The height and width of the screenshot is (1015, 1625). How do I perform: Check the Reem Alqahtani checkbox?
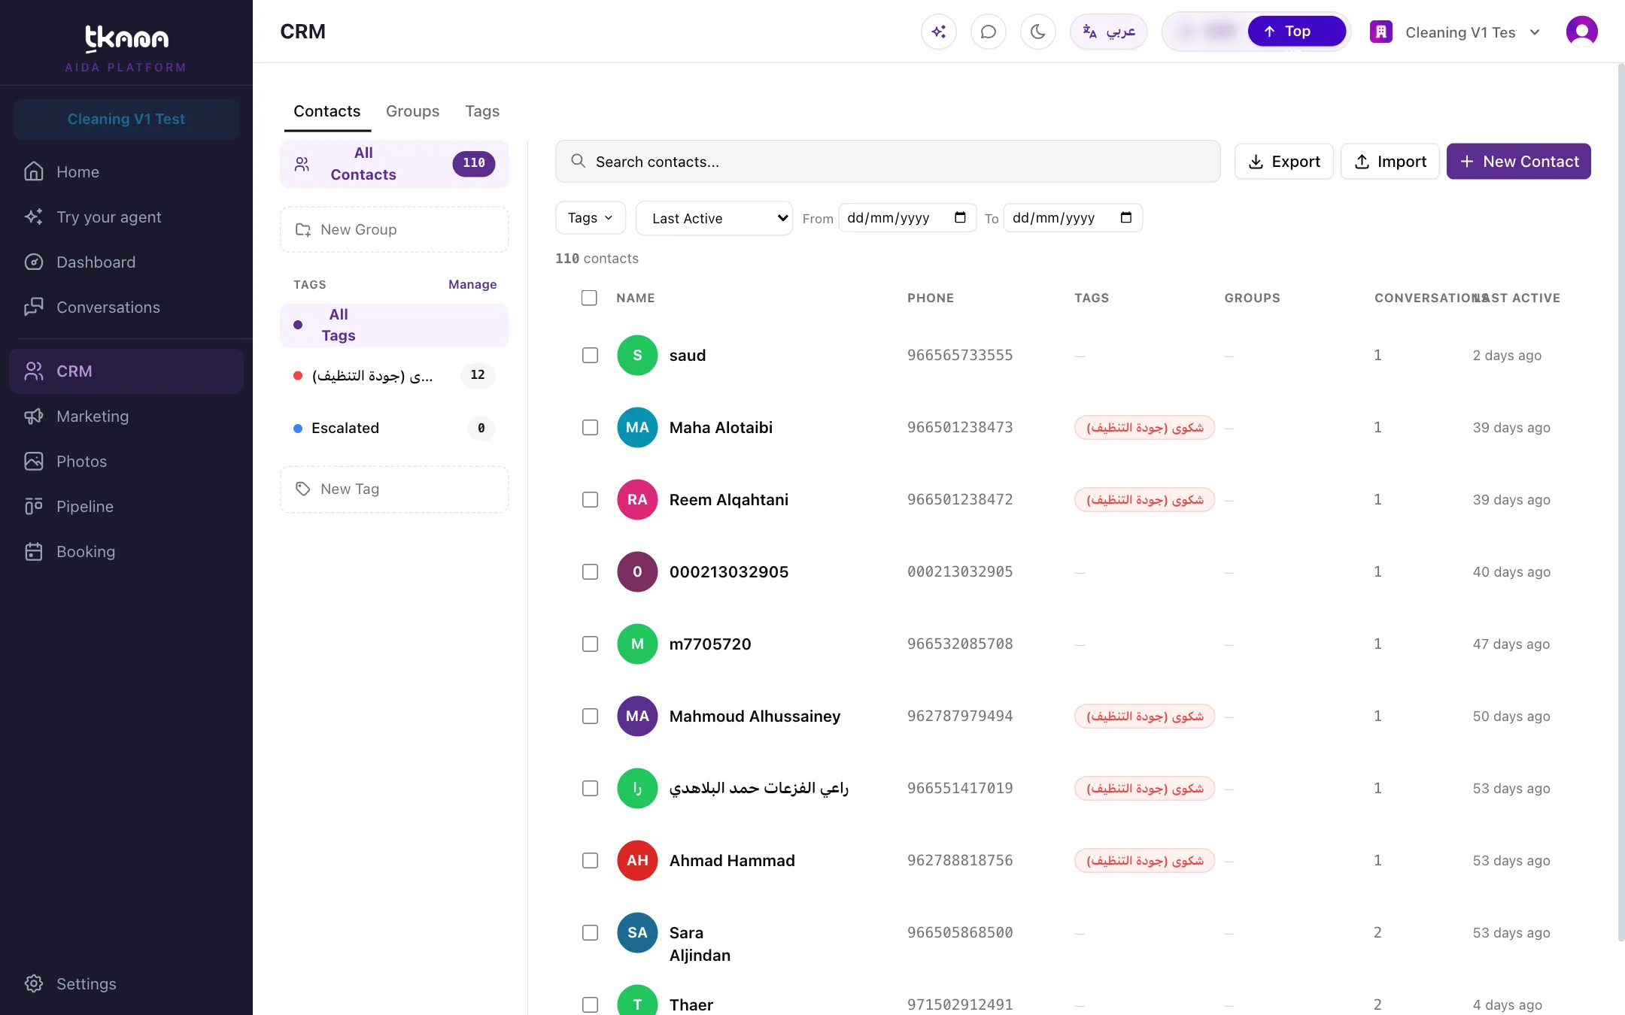pos(590,499)
